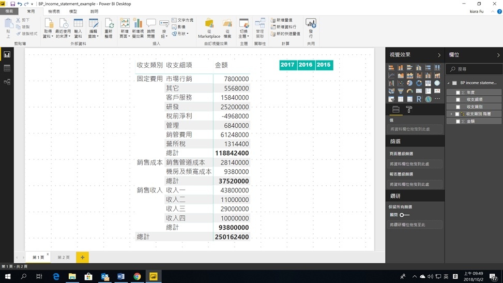Select the map globe visualization icon
This screenshot has width=503, height=283.
437,83
